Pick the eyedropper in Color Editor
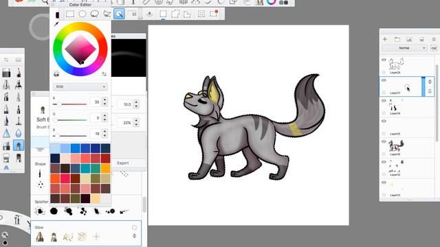 (x=56, y=24)
